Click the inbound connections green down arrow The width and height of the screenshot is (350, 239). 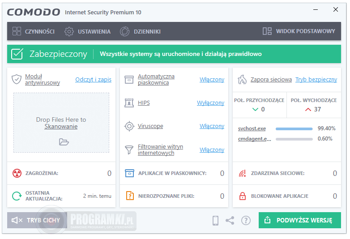coord(255,109)
